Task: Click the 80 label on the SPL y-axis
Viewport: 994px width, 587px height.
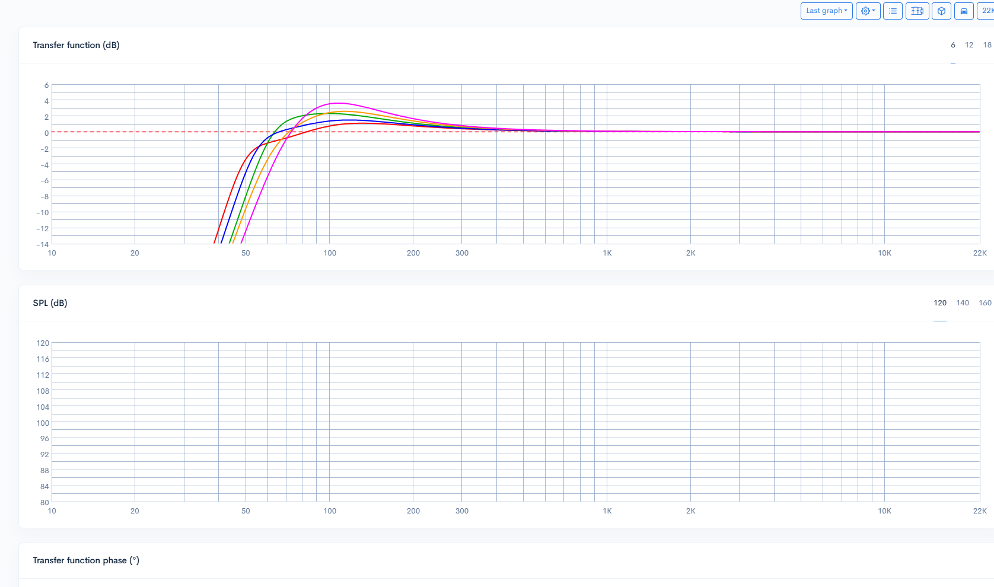Action: 44,502
